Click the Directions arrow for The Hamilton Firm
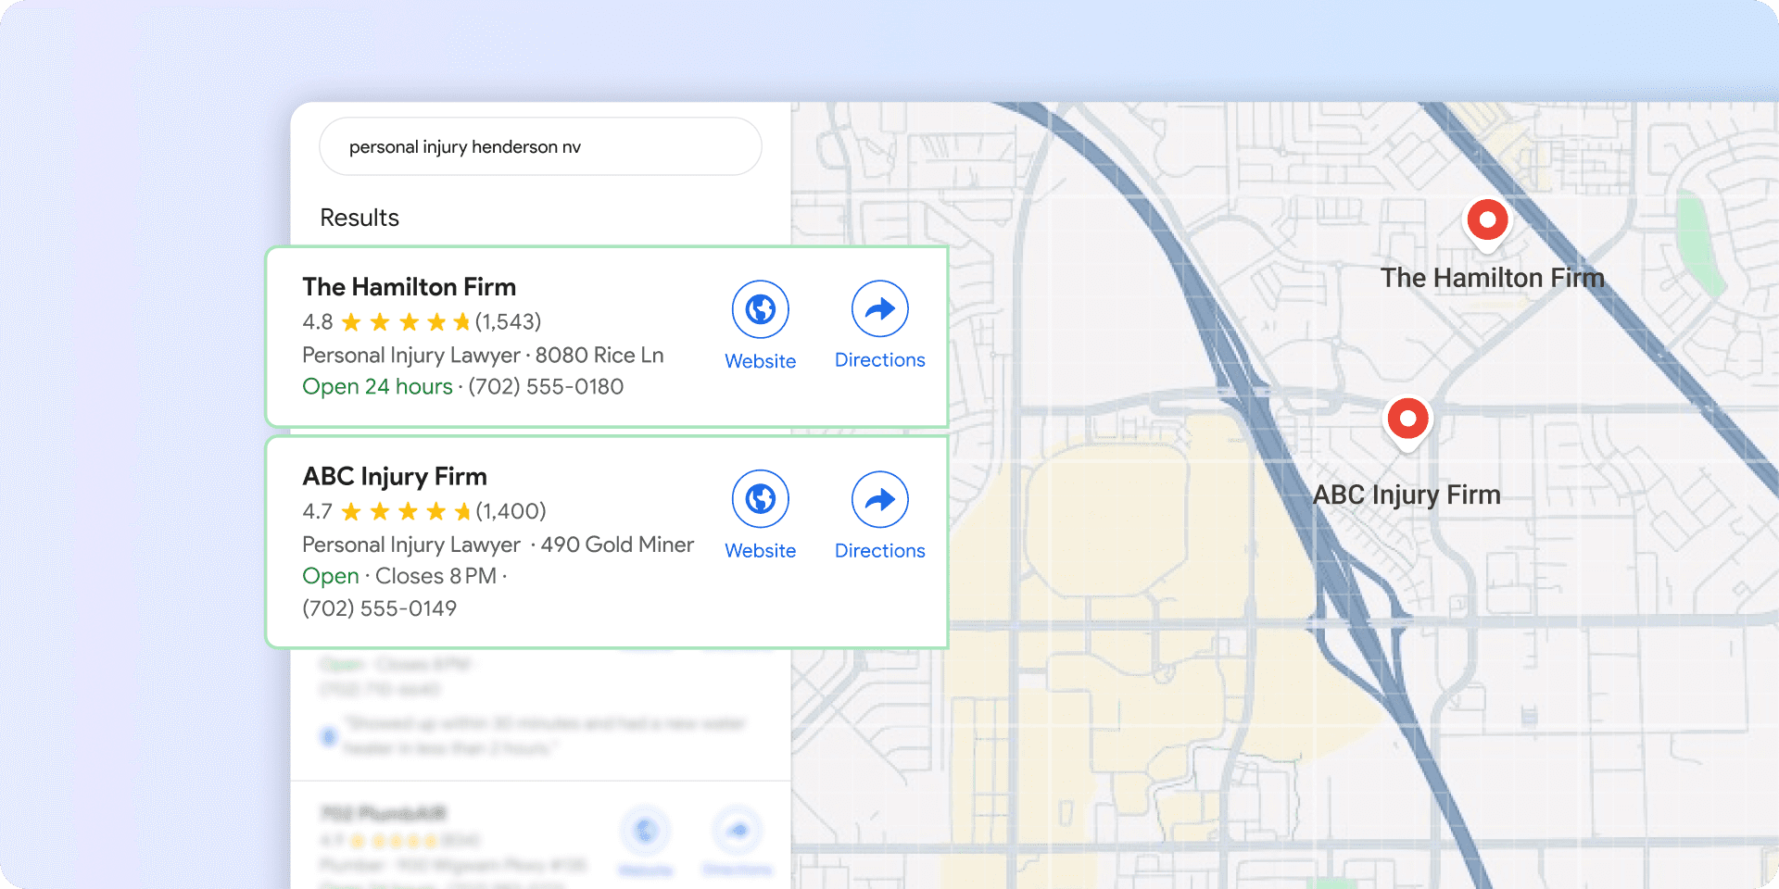The width and height of the screenshot is (1779, 889). click(878, 308)
